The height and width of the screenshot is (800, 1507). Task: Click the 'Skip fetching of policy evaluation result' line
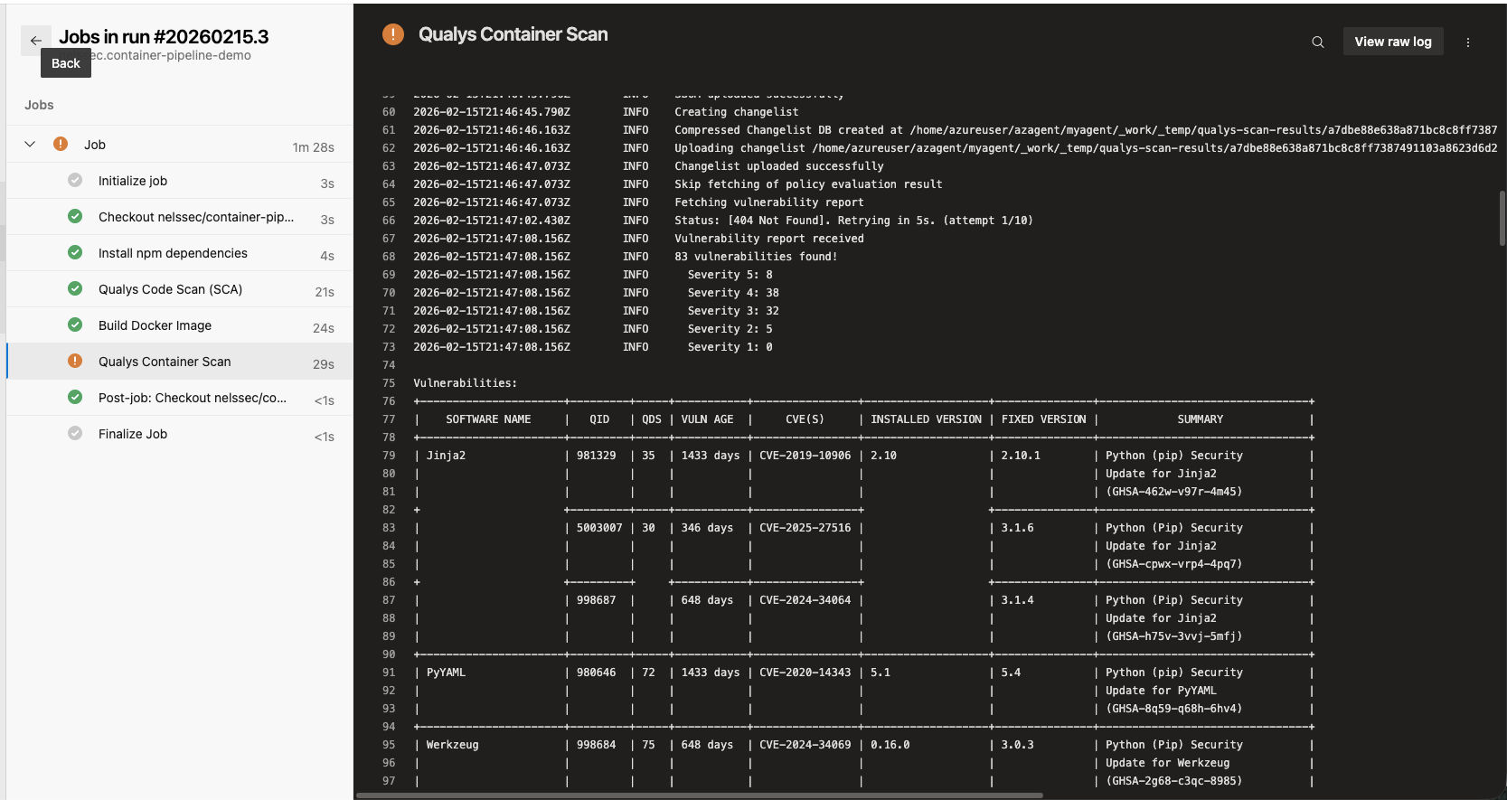point(808,184)
